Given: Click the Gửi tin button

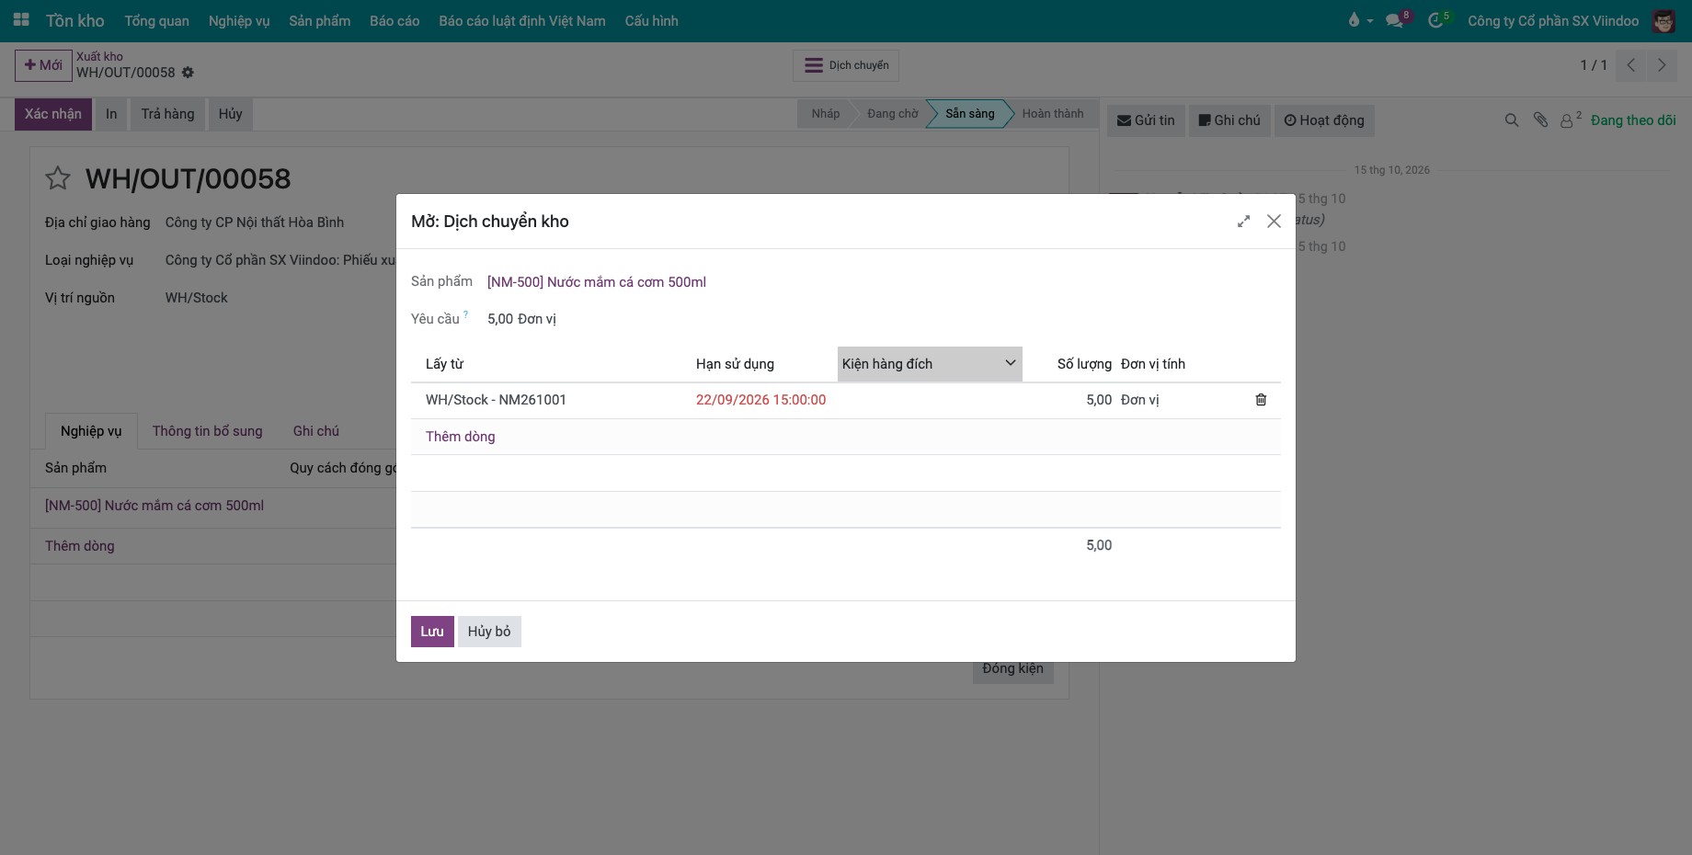Looking at the screenshot, I should tap(1146, 120).
